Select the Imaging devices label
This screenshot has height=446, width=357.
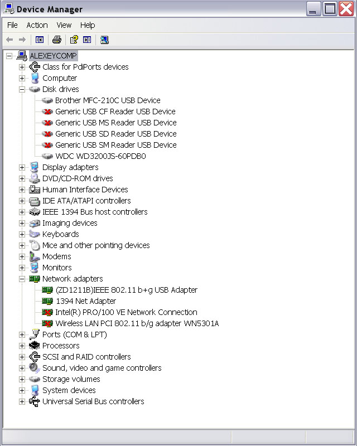[x=70, y=223]
